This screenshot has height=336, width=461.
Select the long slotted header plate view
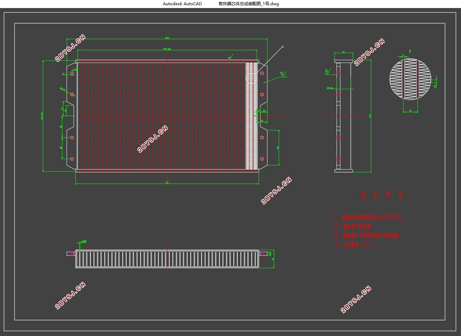click(167, 259)
